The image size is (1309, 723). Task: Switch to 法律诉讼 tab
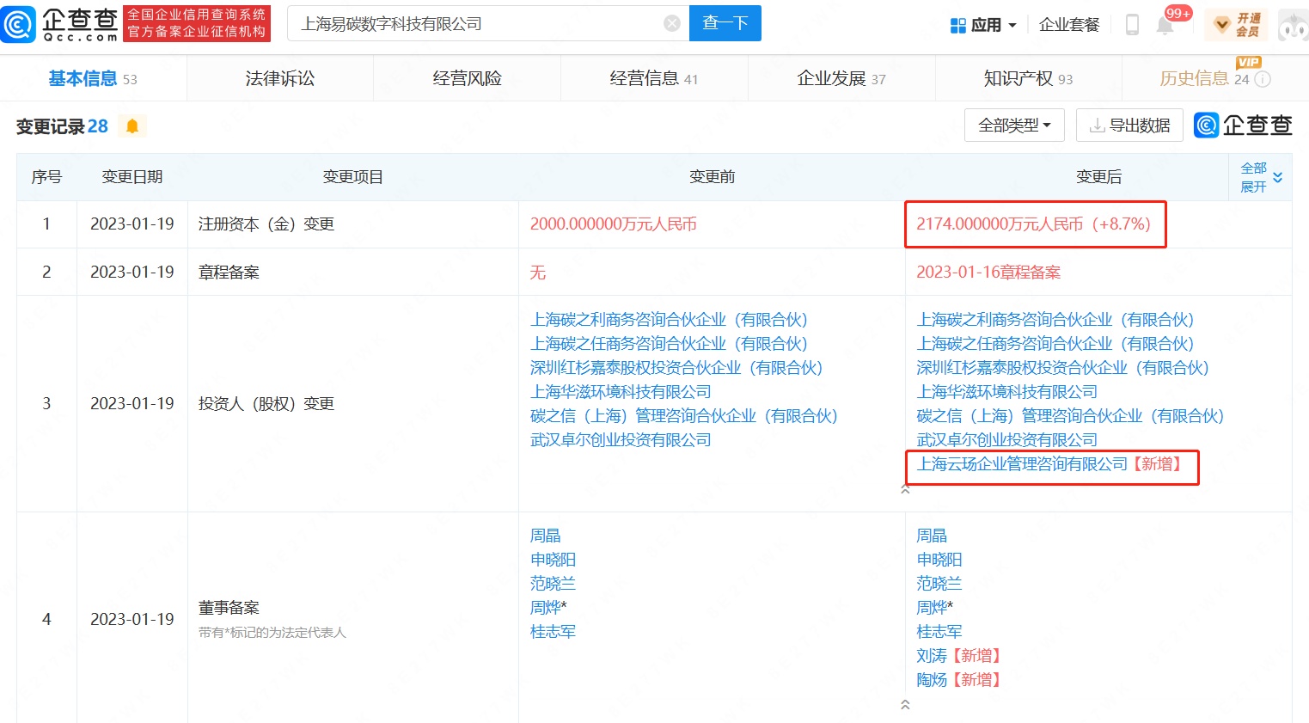pyautogui.click(x=280, y=79)
